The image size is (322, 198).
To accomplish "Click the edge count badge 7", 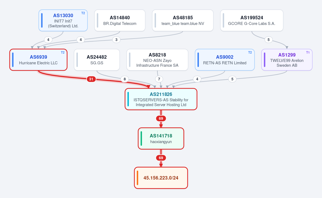I will click(159, 79).
